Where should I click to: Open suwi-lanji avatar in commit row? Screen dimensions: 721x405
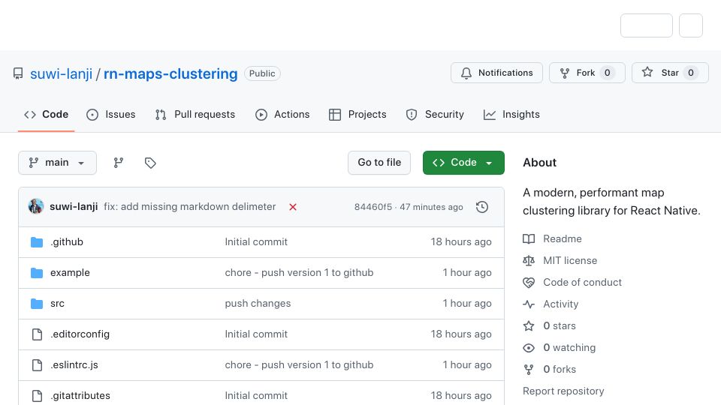[x=36, y=207]
